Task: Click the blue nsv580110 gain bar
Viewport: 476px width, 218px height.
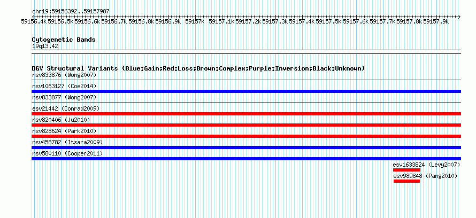Action: (246, 159)
